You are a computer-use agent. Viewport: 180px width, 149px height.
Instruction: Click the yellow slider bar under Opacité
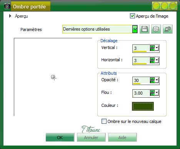click(x=137, y=84)
